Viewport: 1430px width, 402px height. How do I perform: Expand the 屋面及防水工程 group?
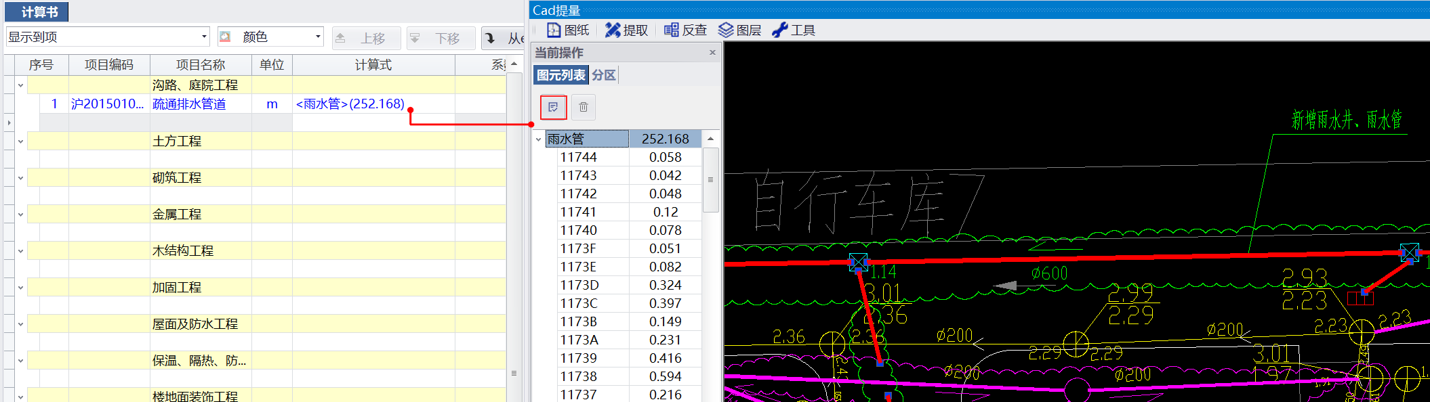(20, 324)
